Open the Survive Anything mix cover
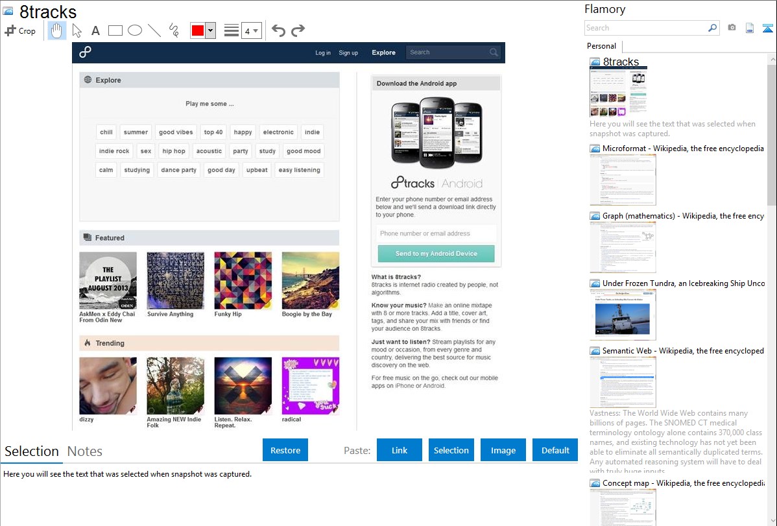This screenshot has height=526, width=777. (175, 281)
